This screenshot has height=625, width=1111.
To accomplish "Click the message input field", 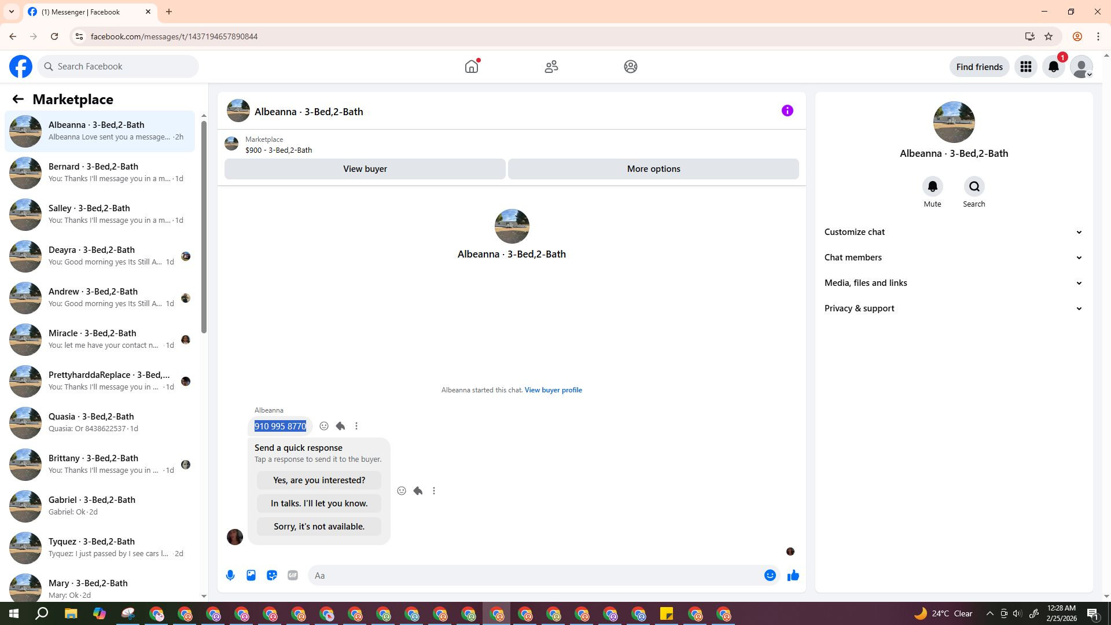I will [x=535, y=575].
